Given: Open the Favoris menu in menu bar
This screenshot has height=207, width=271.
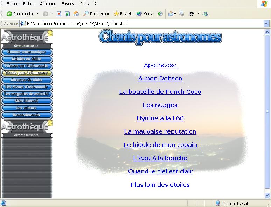Looking at the screenshot, I should point(68,4).
